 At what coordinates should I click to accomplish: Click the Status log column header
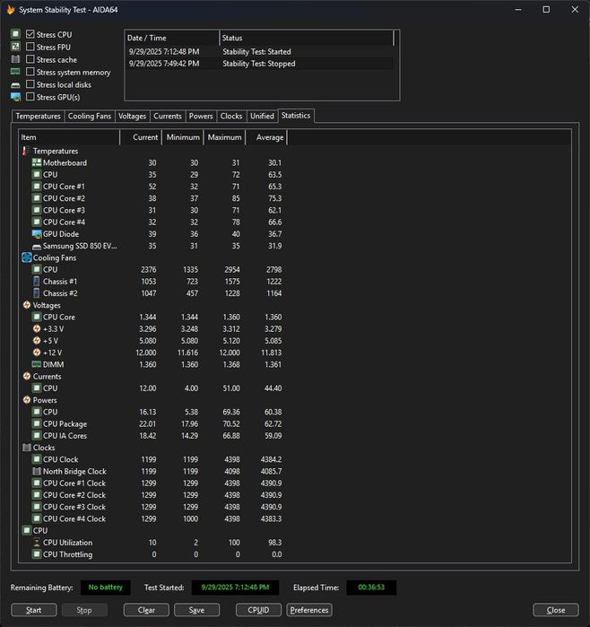coord(307,38)
